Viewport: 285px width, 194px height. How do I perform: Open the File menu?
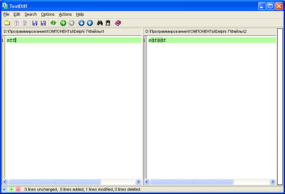[x=6, y=14]
